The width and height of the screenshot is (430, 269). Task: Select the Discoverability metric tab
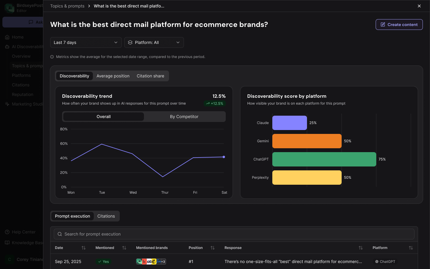pyautogui.click(x=74, y=76)
